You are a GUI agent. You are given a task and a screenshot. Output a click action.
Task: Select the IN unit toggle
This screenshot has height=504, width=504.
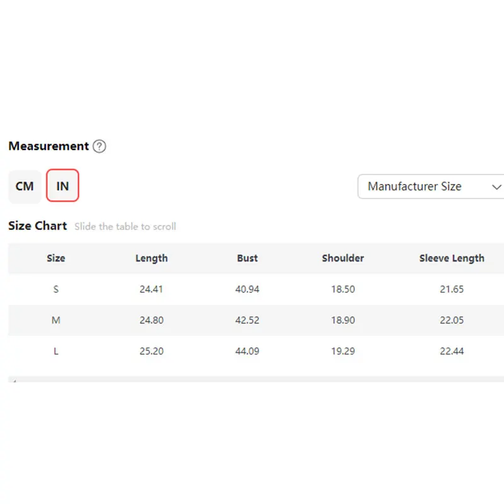(62, 186)
